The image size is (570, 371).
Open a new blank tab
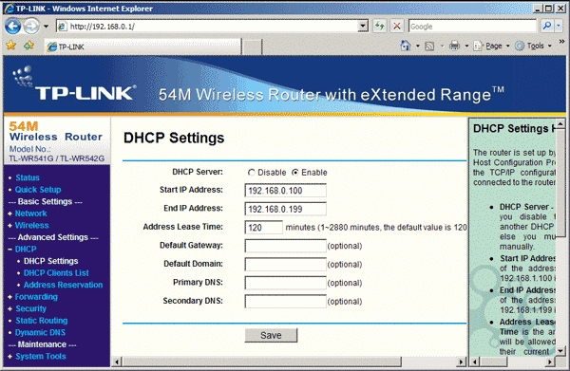(252, 46)
